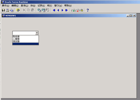Go to previous block double-arrow icon

point(54,10)
